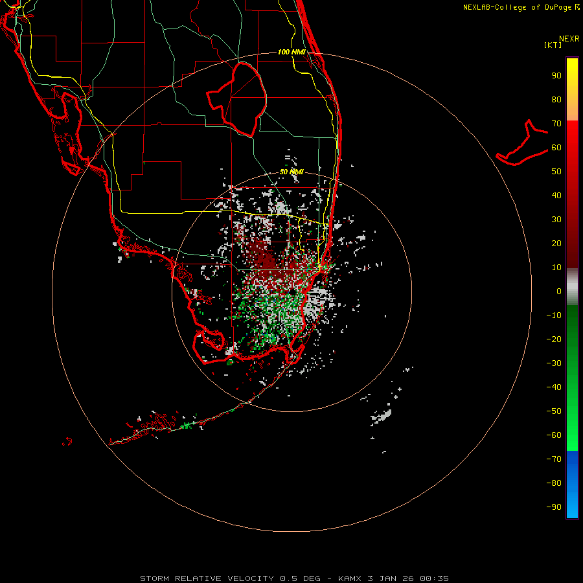Click the 70 value on velocity scale

556,124
